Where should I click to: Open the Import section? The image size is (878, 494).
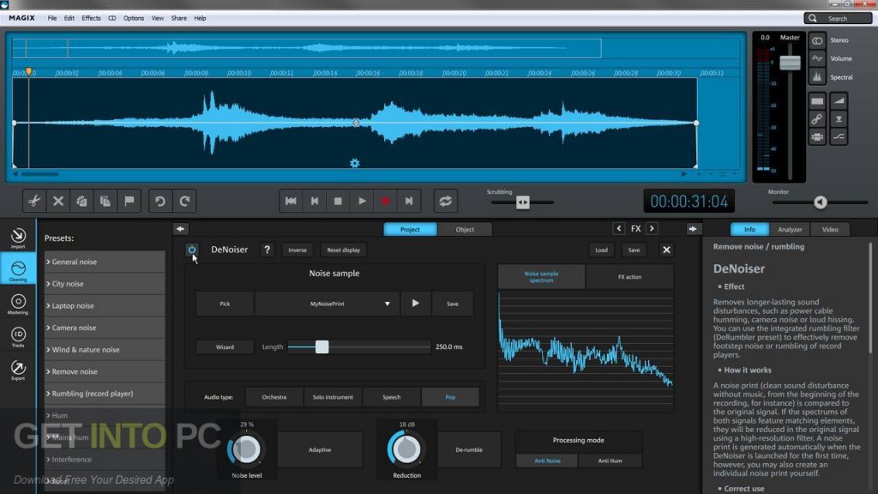tap(18, 238)
